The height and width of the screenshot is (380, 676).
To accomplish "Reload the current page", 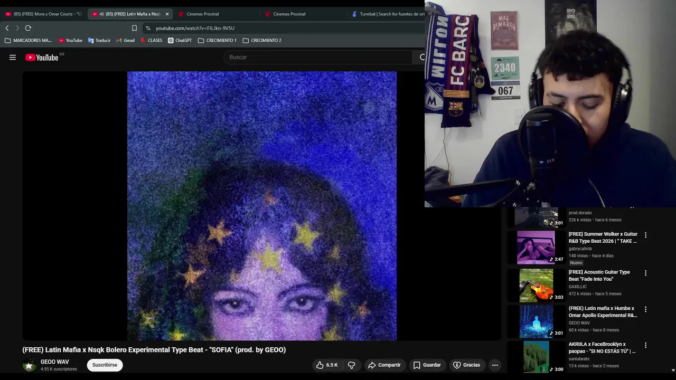I will (x=28, y=28).
